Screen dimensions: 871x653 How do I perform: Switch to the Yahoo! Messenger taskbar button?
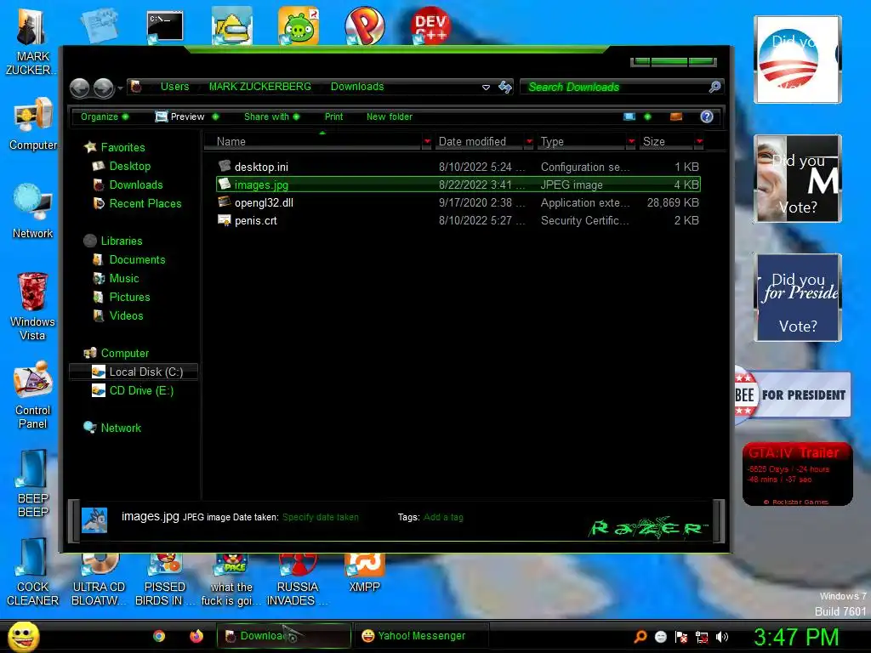pyautogui.click(x=422, y=636)
